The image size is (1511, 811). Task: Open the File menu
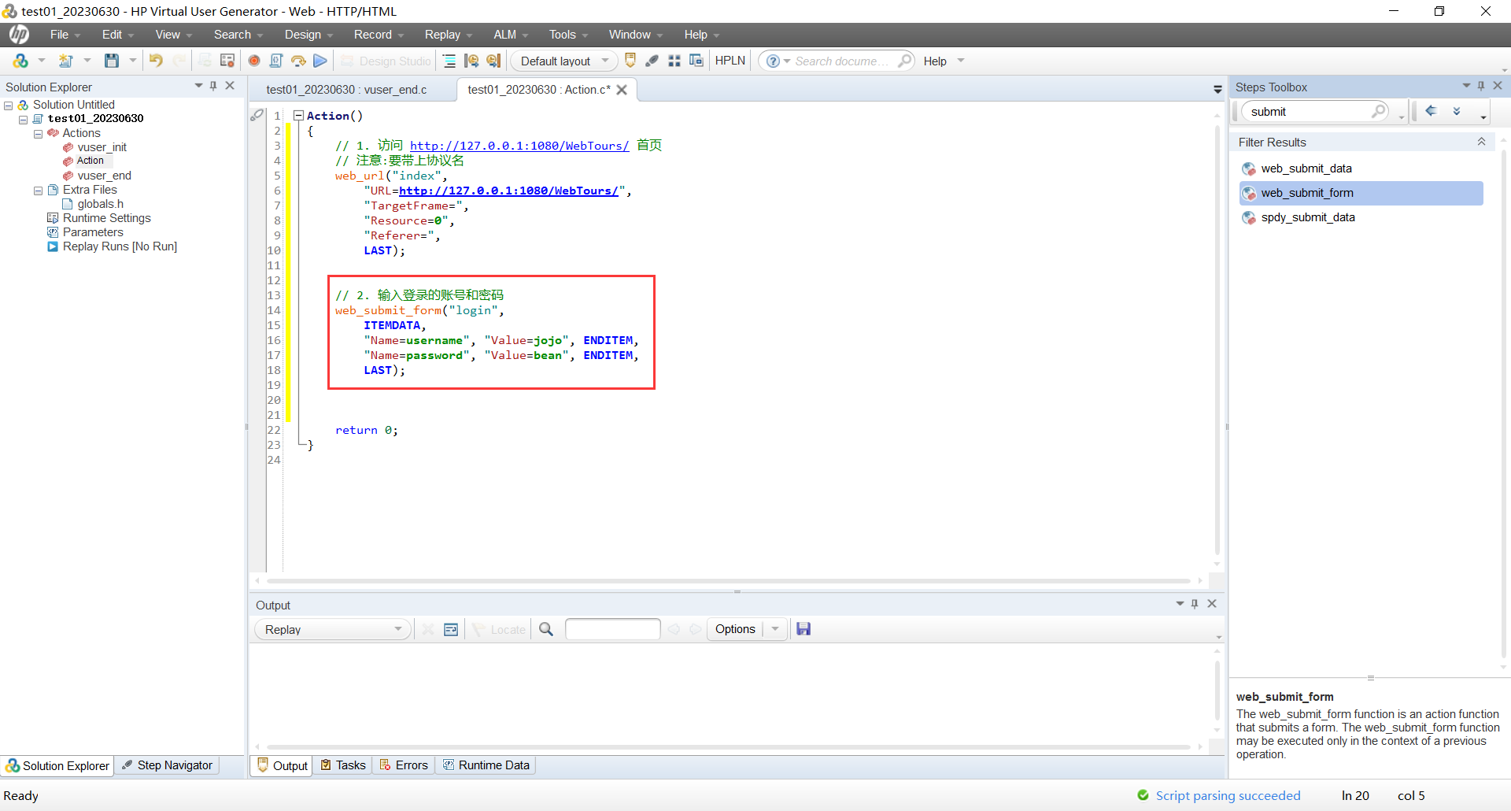click(59, 35)
